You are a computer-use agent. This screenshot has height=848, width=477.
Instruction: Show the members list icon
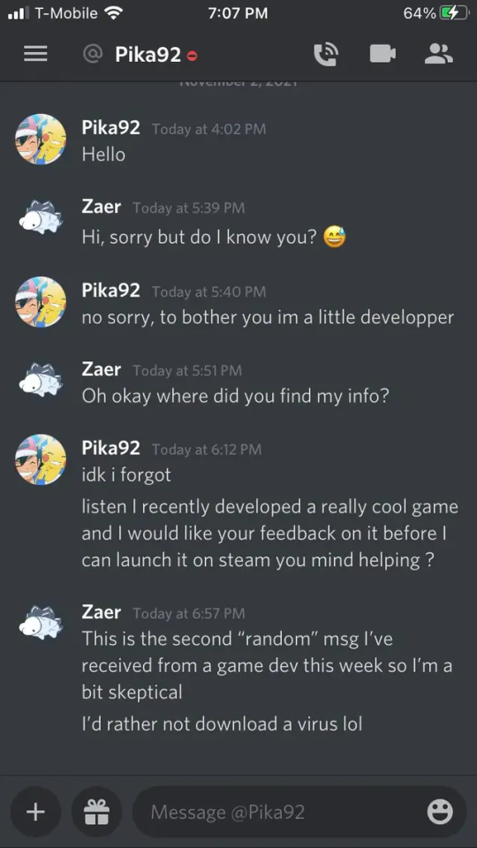click(439, 54)
